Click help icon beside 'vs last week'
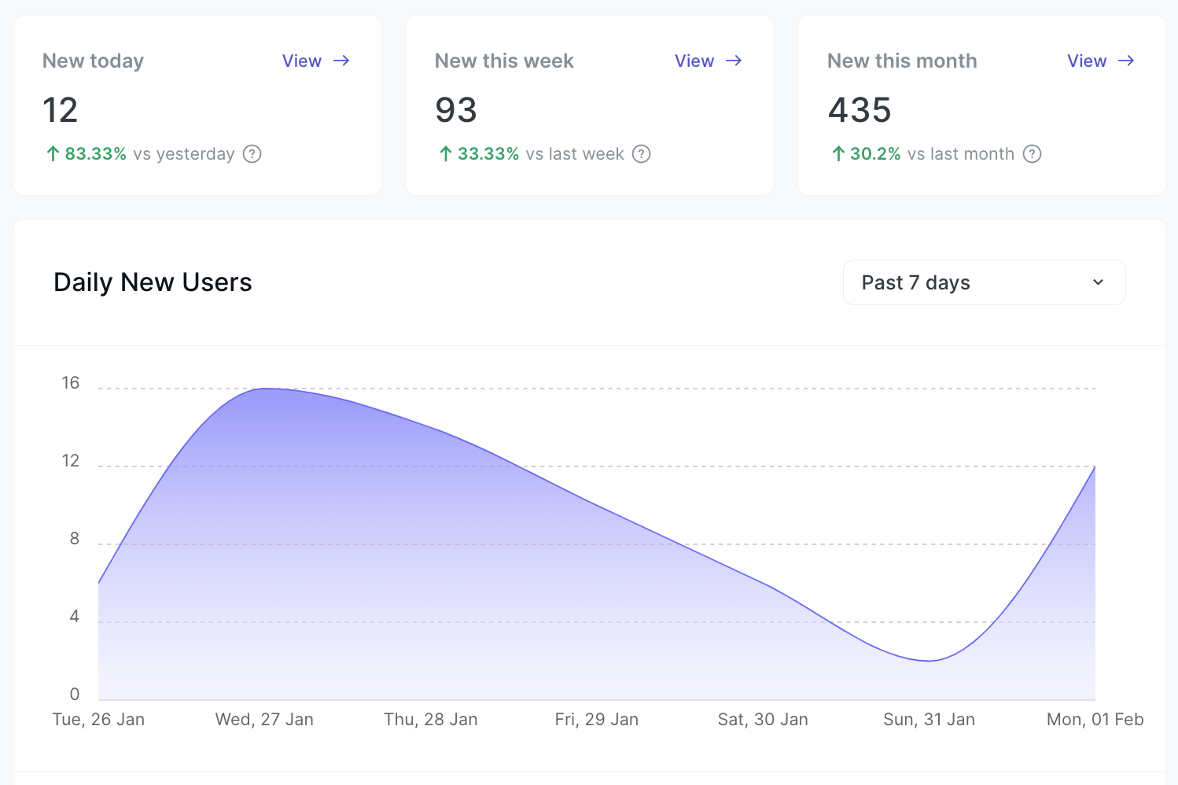Viewport: 1178px width, 785px height. pyautogui.click(x=642, y=154)
